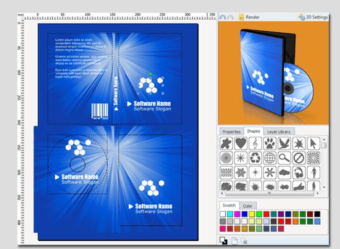Select the heart shape
The width and height of the screenshot is (340, 249).
pos(241,143)
